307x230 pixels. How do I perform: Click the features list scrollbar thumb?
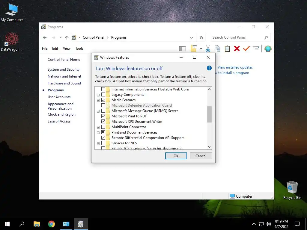tap(209, 114)
